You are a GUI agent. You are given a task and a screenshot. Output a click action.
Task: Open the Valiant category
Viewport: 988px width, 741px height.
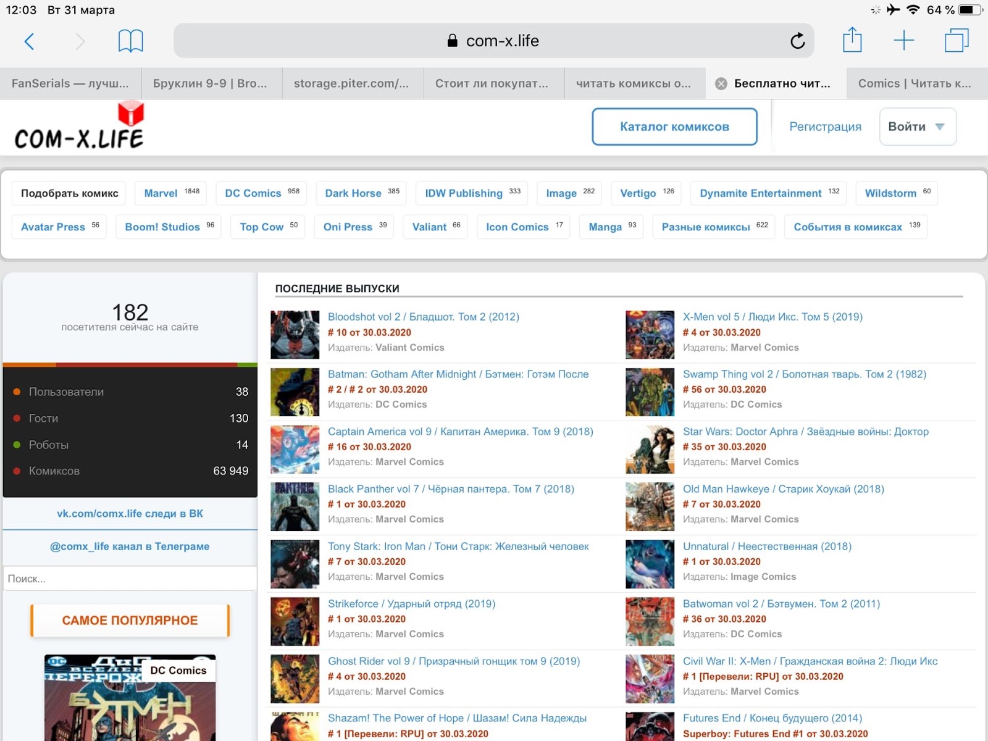click(x=435, y=227)
